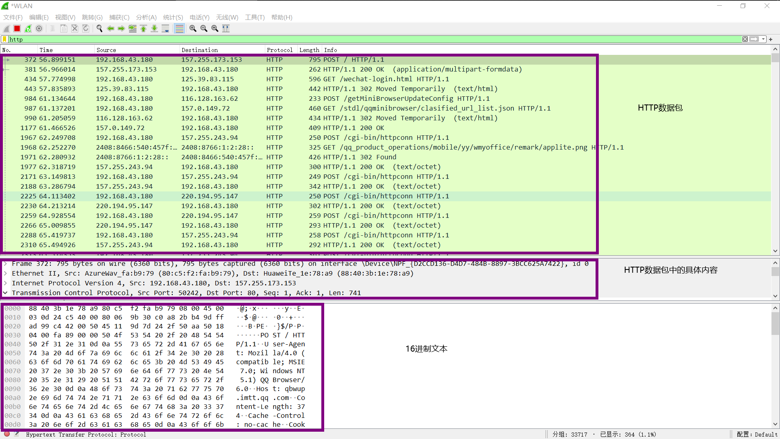The image size is (780, 439).
Task: Start a new packet capture (shark fin icon)
Action: click(x=6, y=28)
